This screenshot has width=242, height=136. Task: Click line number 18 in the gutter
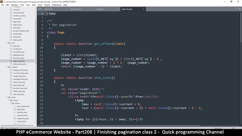(41, 78)
